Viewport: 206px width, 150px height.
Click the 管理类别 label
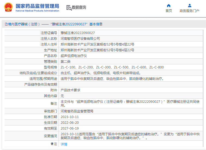(50, 62)
